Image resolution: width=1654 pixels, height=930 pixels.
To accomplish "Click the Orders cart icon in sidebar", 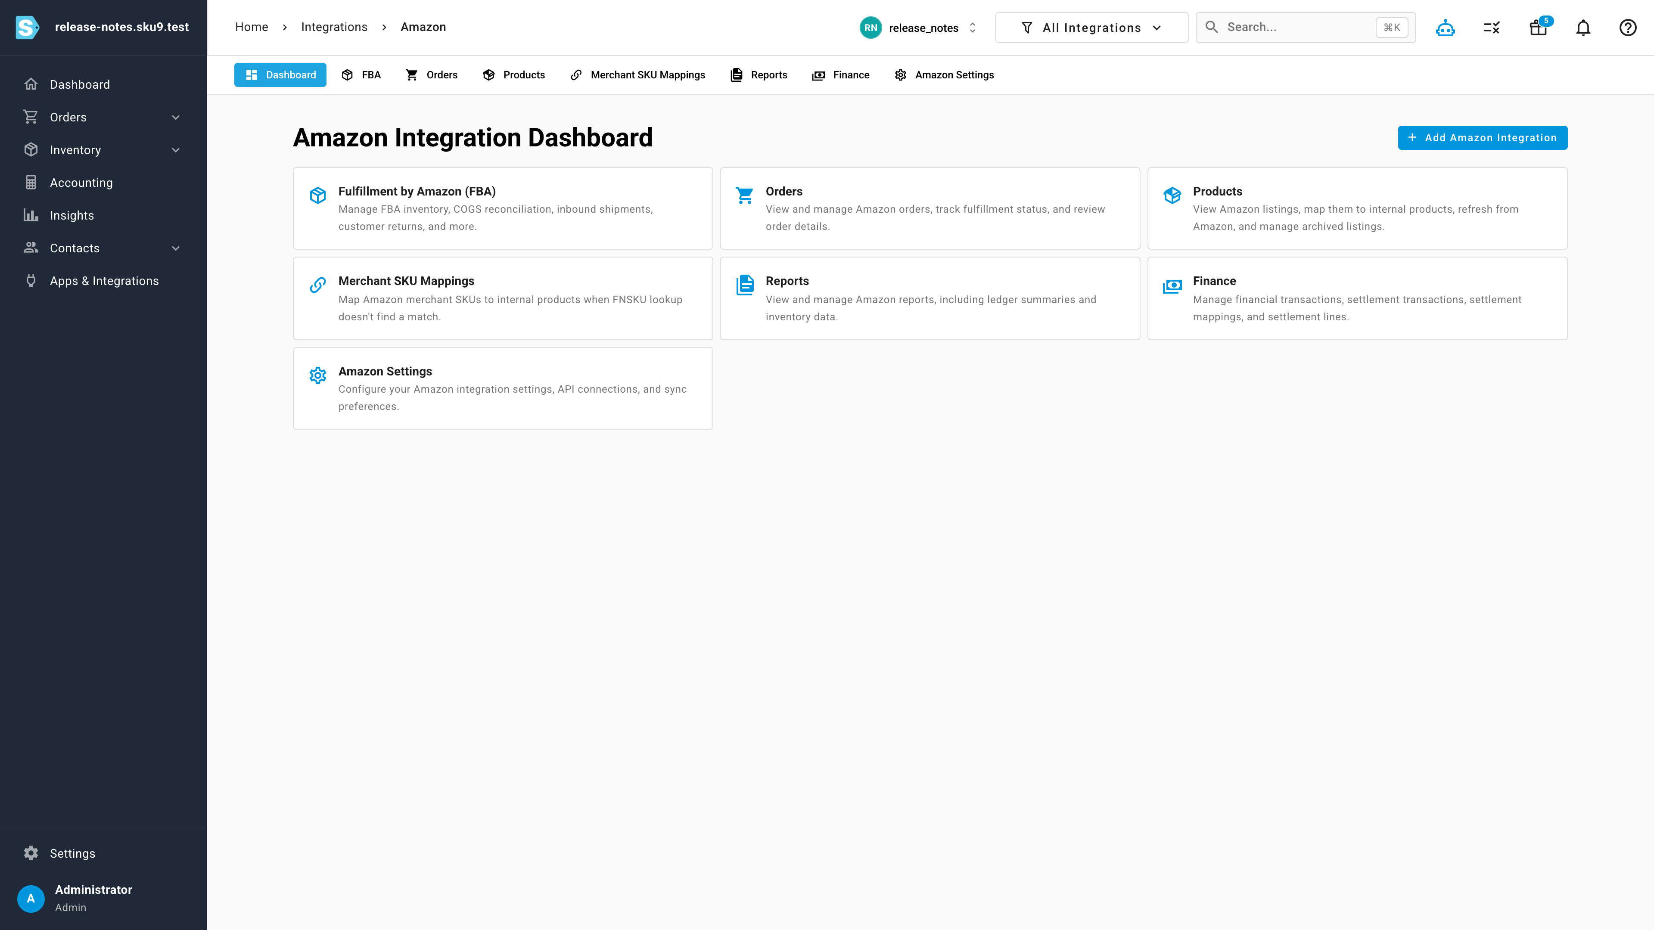I will 31,117.
